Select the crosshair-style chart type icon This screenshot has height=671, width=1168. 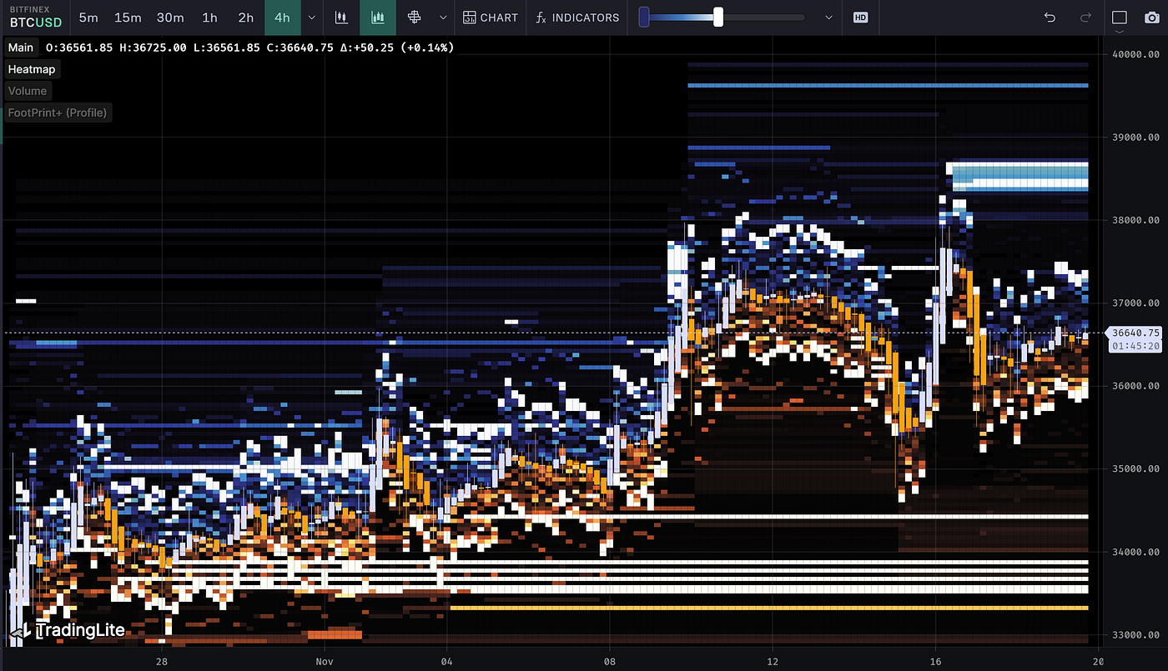click(x=414, y=18)
